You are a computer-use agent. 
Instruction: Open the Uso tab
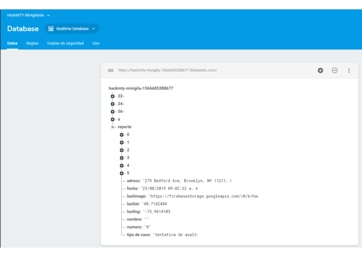(96, 43)
